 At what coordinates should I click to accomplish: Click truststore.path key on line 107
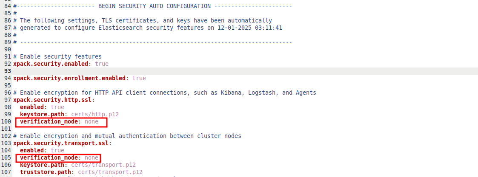pos(46,172)
